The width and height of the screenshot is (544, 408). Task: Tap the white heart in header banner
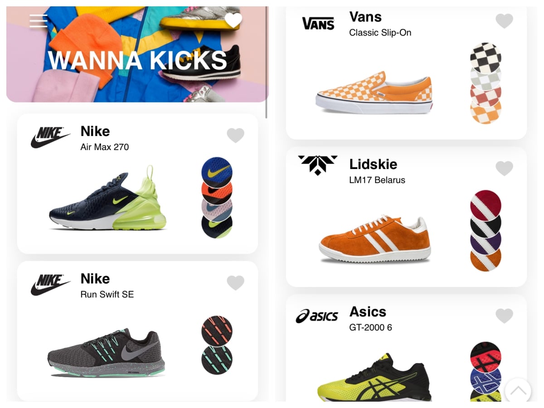(233, 20)
